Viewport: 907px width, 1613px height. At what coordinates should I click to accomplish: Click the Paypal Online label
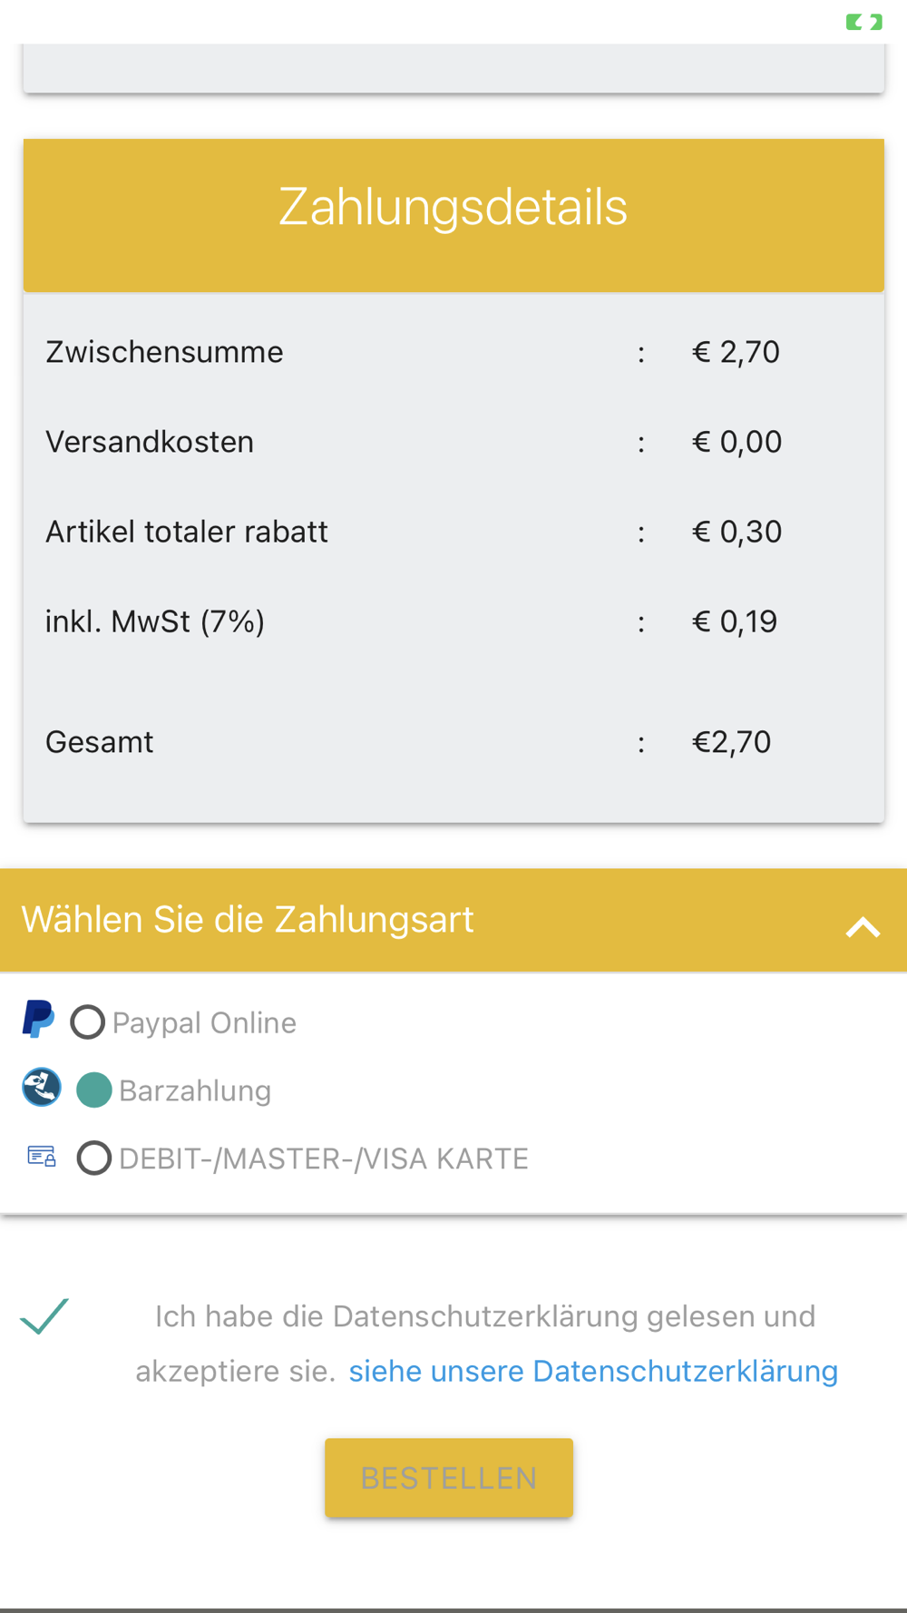[204, 1022]
